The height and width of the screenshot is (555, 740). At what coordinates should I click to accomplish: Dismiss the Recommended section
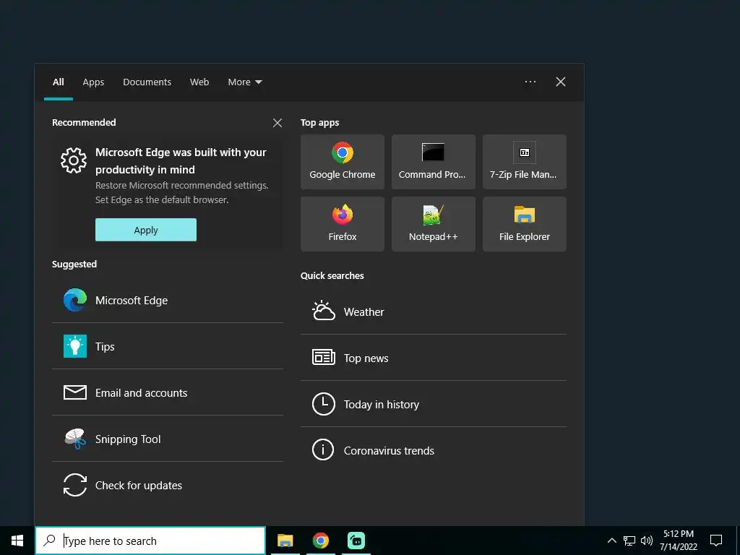(277, 123)
